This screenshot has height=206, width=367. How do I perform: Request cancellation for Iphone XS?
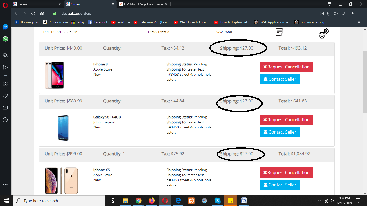[286, 172]
